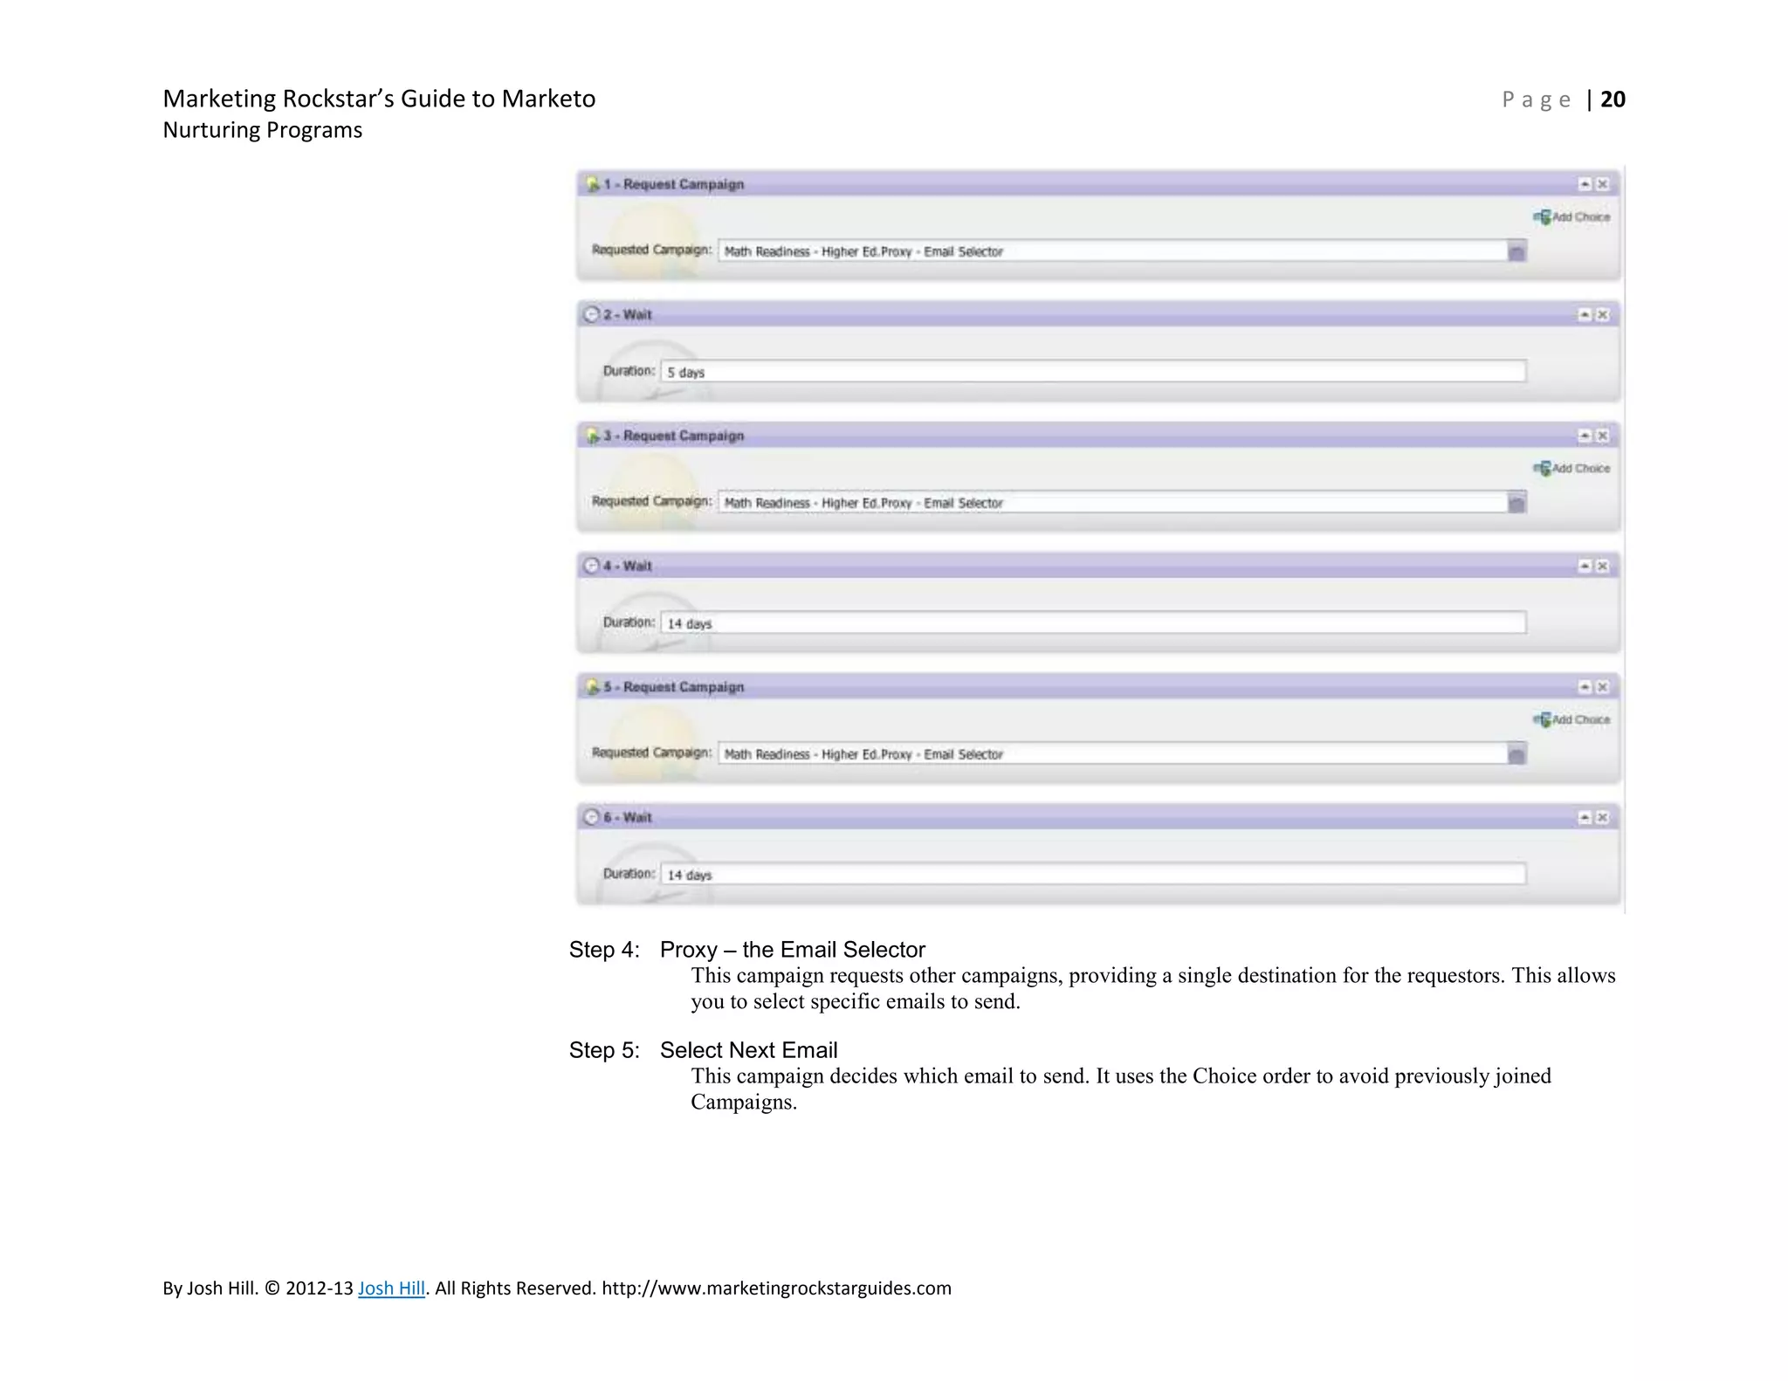Delete step 4 Wait with X
Viewport: 1788px width, 1381px height.
1602,566
